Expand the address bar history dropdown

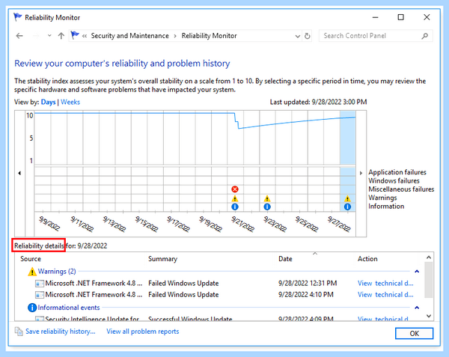coord(298,36)
